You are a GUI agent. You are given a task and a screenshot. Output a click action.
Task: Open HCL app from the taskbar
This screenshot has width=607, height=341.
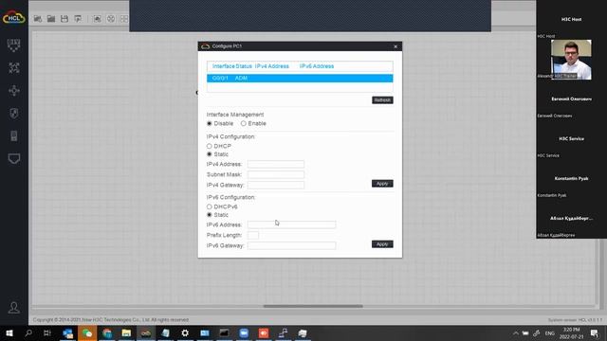(146, 333)
